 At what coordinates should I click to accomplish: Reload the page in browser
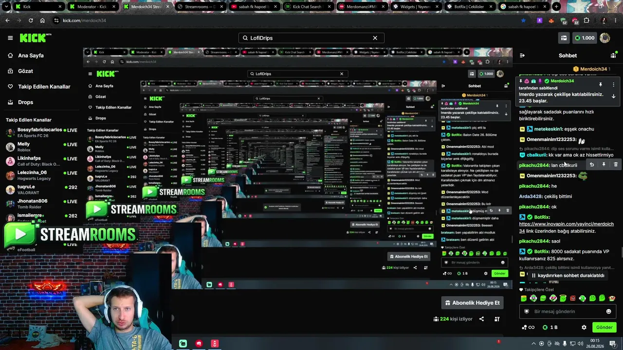tap(31, 20)
